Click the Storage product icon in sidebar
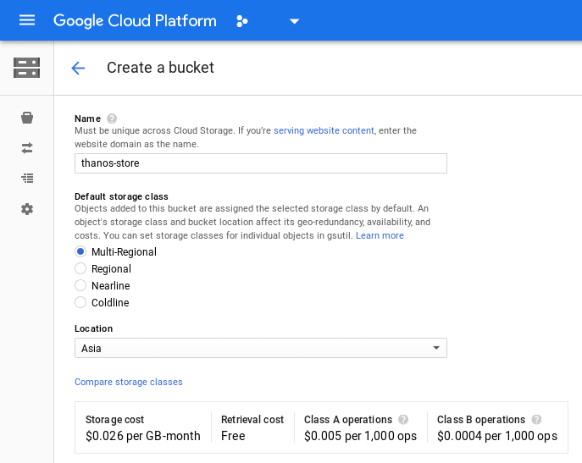The height and width of the screenshot is (463, 582). tap(27, 68)
